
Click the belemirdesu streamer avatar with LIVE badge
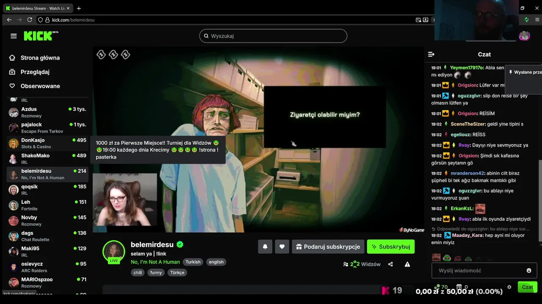pos(114,252)
